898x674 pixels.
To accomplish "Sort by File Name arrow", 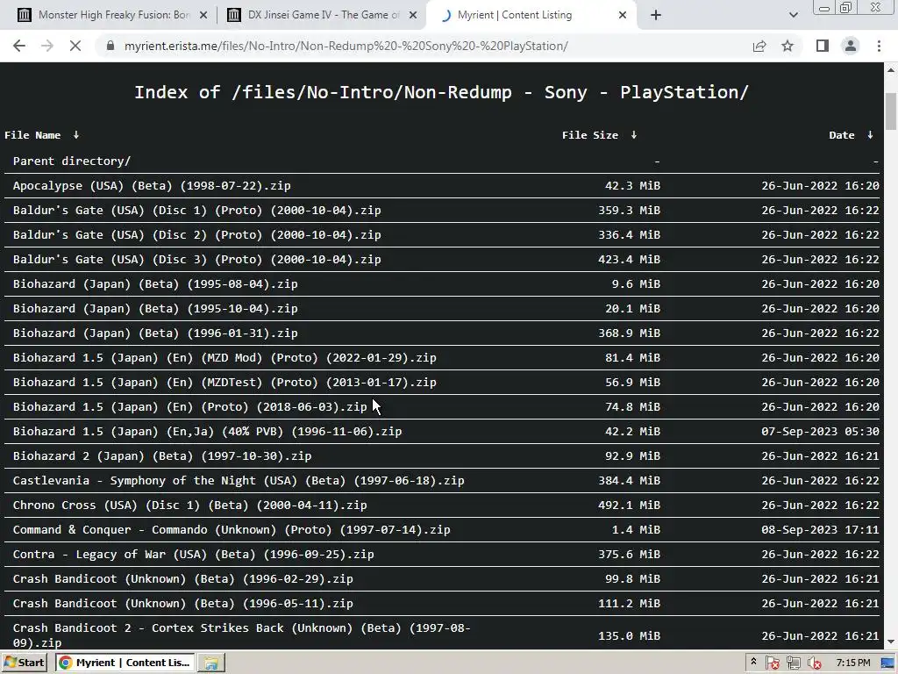I will (x=75, y=134).
